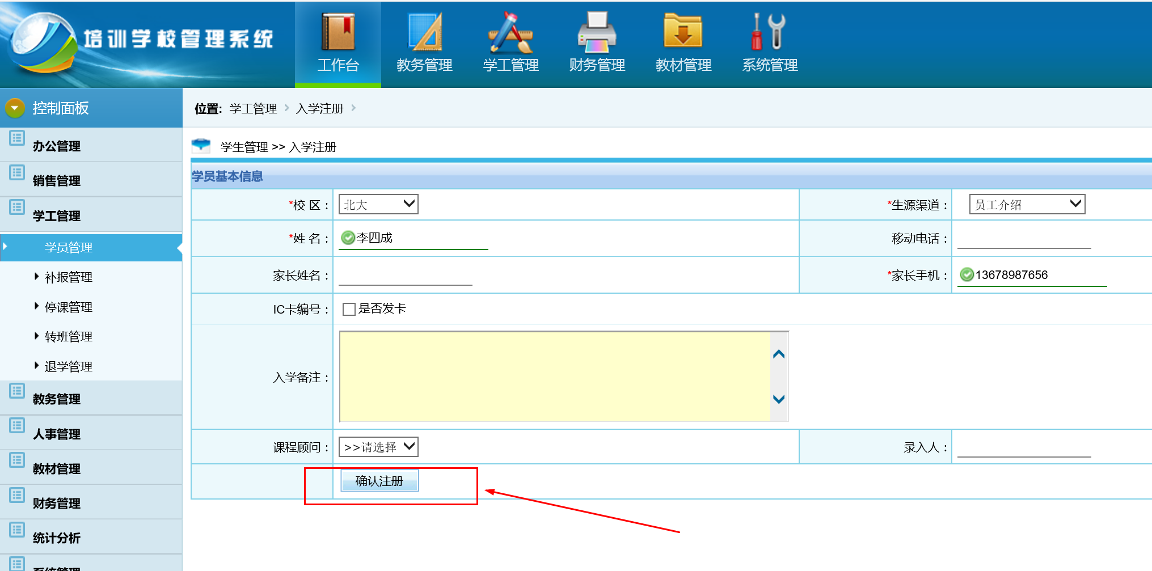Open the 工作台 book icon
This screenshot has height=571, width=1152.
coord(338,32)
